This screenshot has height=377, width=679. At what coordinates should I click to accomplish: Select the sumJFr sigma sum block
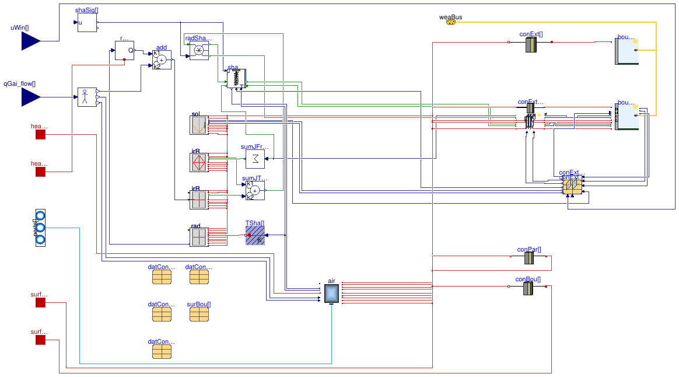pyautogui.click(x=255, y=159)
